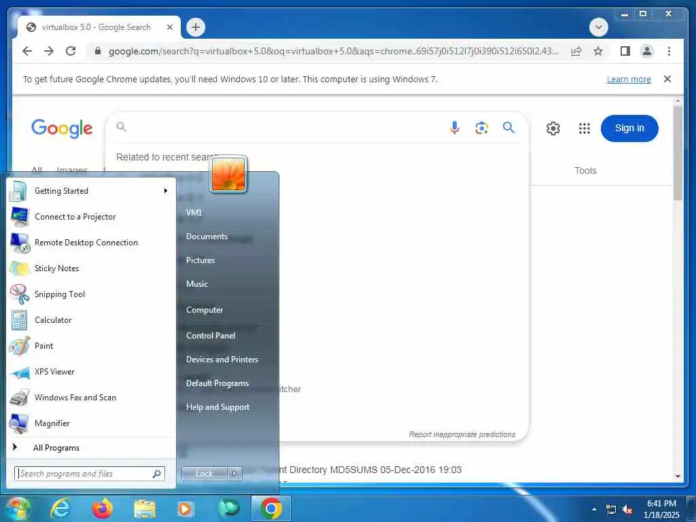This screenshot has width=696, height=522.
Task: Search by image with Google Lens
Action: pyautogui.click(x=482, y=128)
